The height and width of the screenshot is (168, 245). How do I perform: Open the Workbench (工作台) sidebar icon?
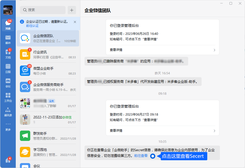[8, 97]
